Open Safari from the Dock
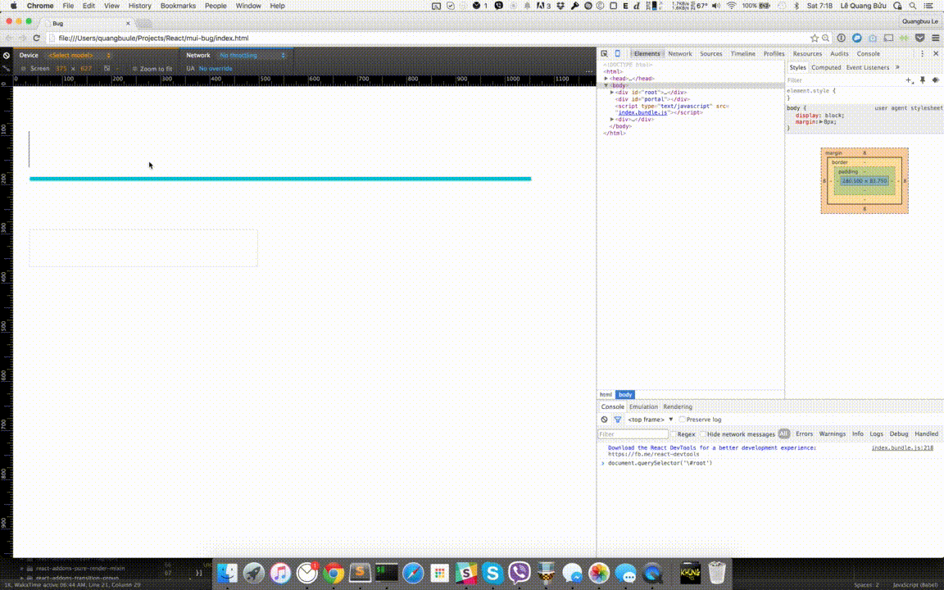 (413, 573)
